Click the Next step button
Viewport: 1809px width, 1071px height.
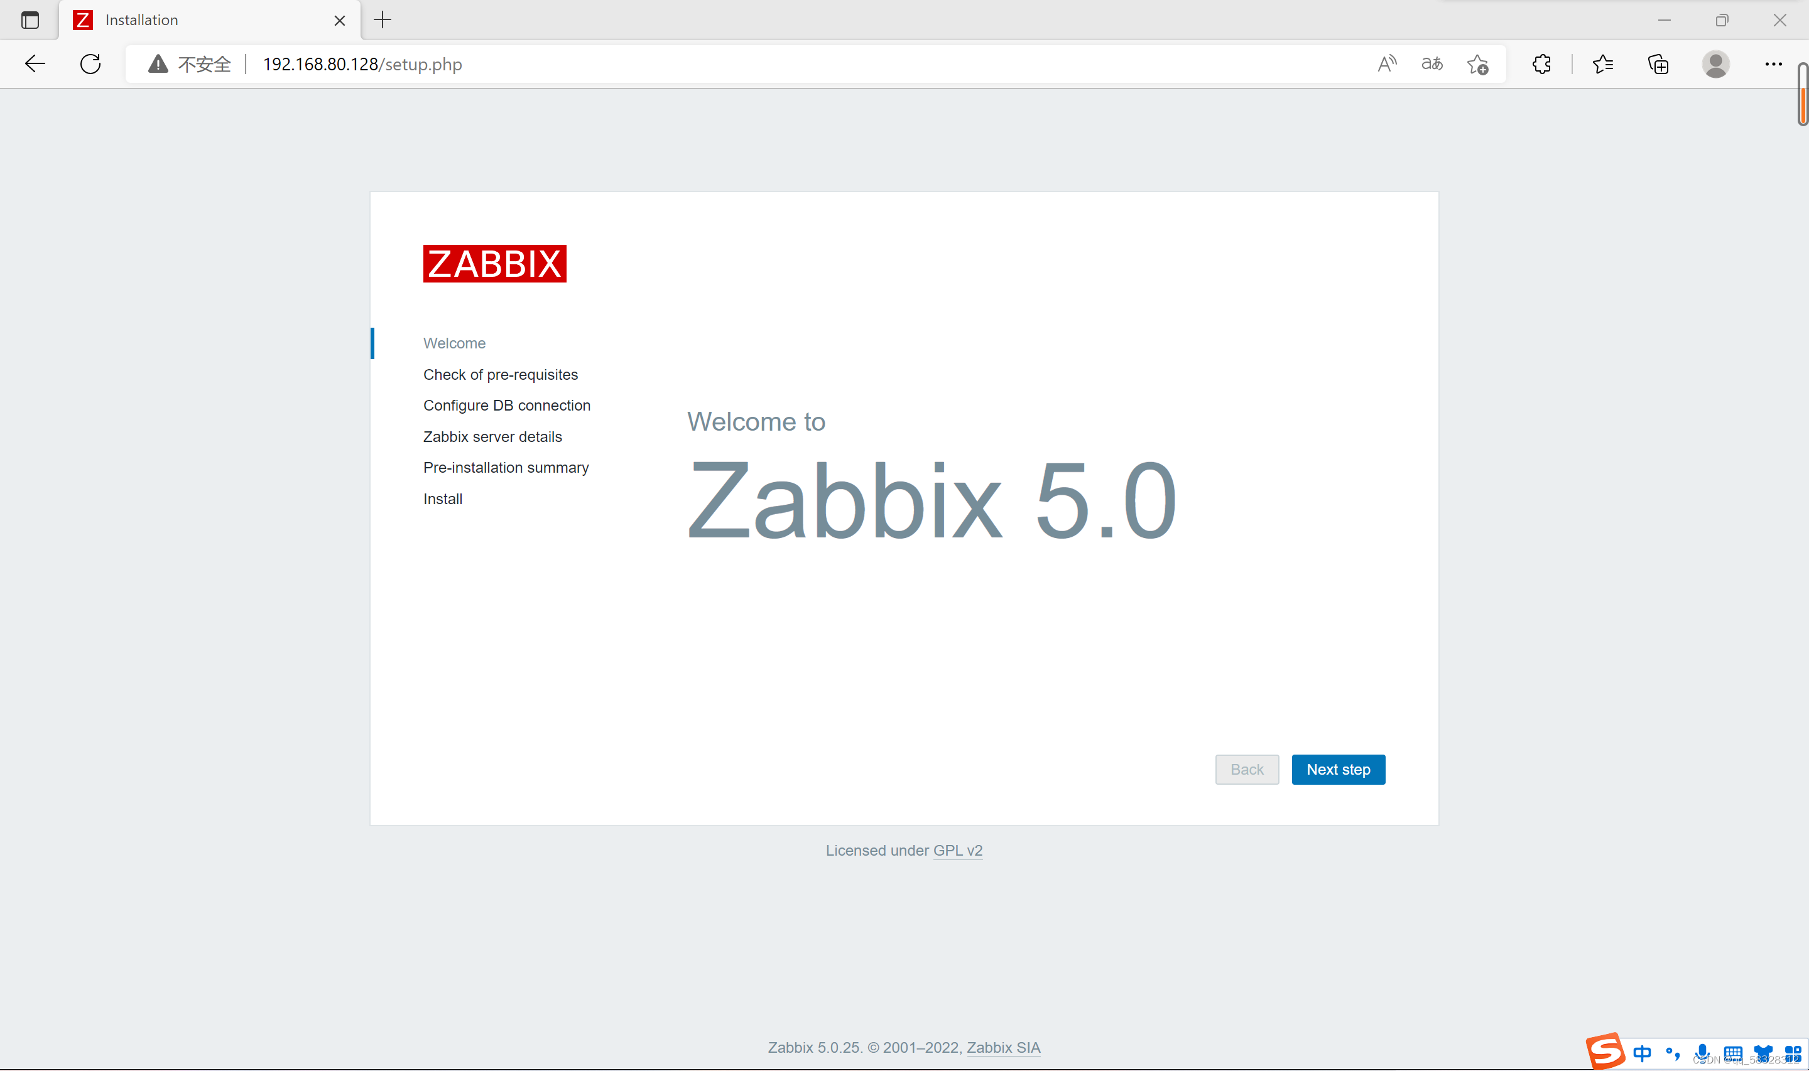coord(1338,769)
